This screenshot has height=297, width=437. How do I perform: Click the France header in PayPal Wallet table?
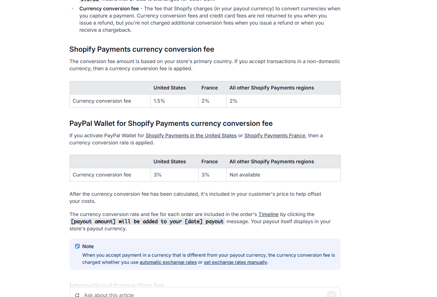(x=209, y=162)
